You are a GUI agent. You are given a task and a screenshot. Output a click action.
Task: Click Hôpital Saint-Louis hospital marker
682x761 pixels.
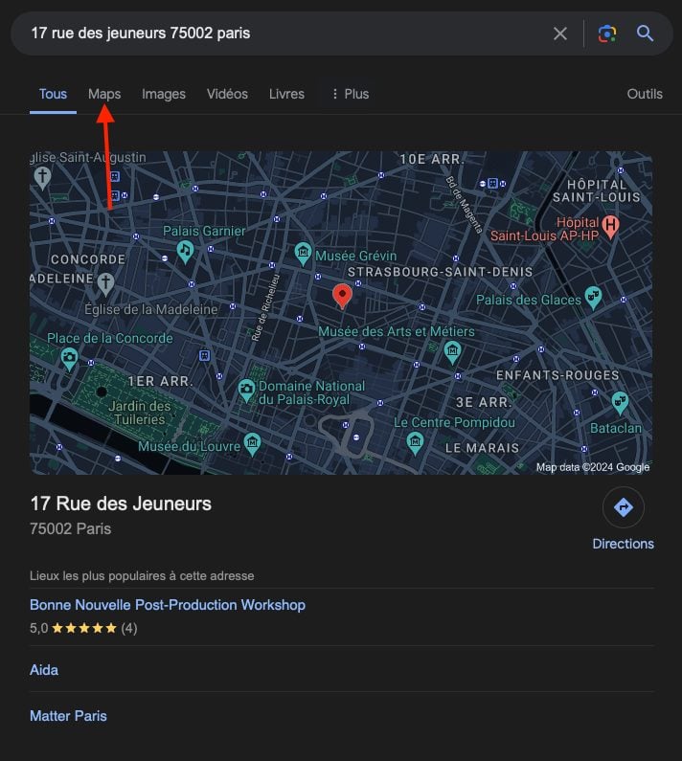610,227
